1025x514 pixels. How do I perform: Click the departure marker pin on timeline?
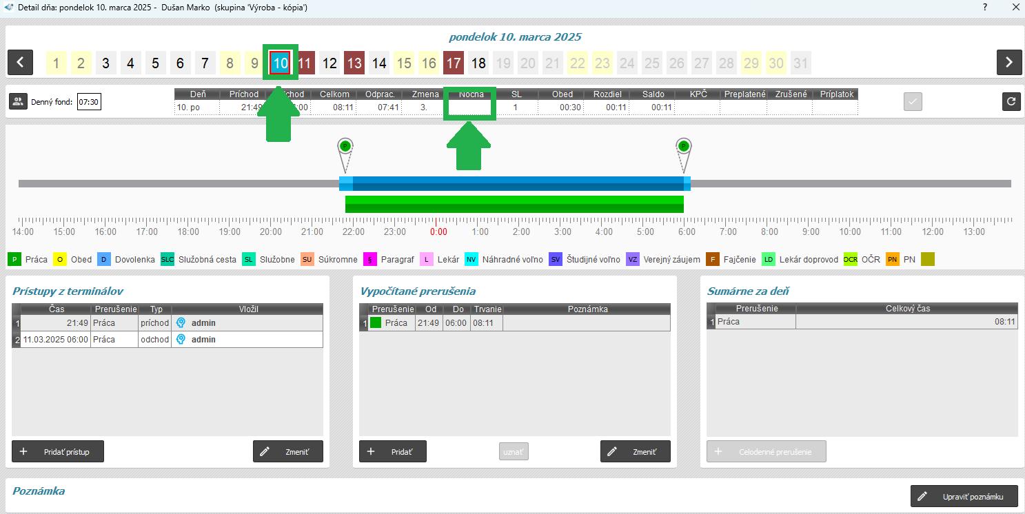[x=683, y=147]
